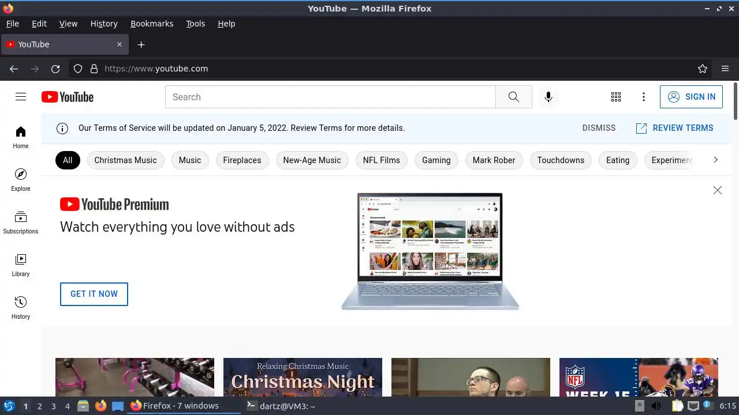The width and height of the screenshot is (739, 415).
Task: Select the All filter chip
Action: click(68, 160)
